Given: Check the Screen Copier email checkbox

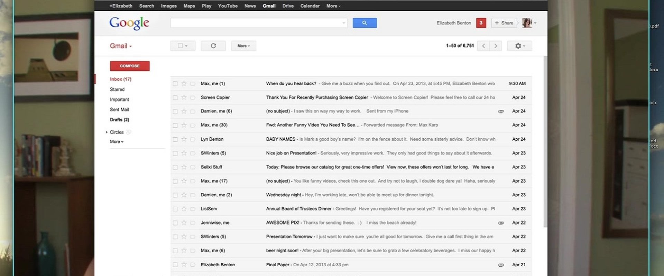Looking at the screenshot, I should [x=175, y=98].
